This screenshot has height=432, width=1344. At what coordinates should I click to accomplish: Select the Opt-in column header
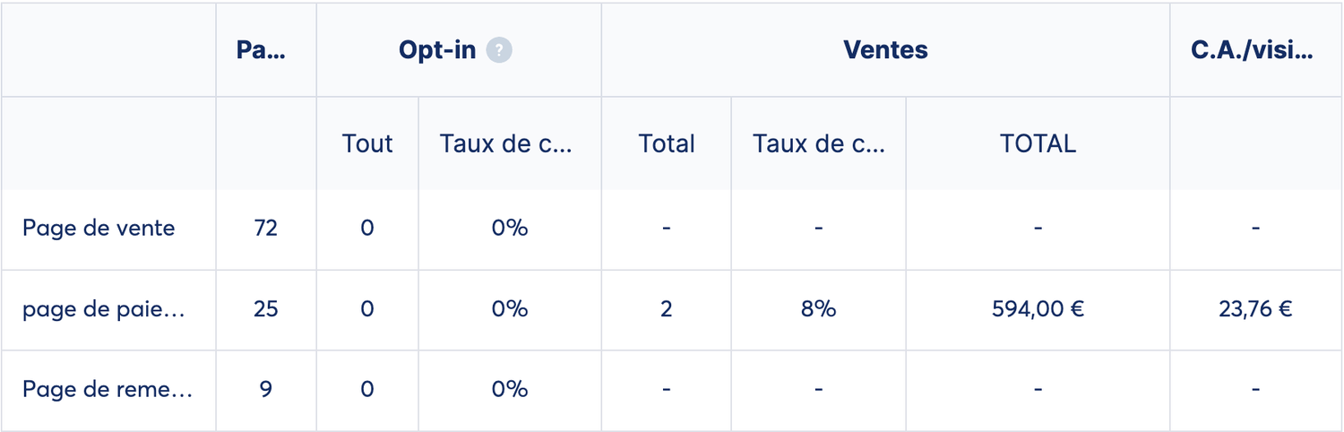pyautogui.click(x=437, y=50)
